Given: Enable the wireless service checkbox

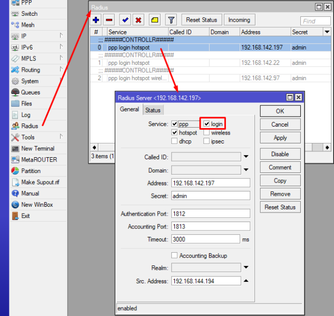Looking at the screenshot, I should click(207, 133).
